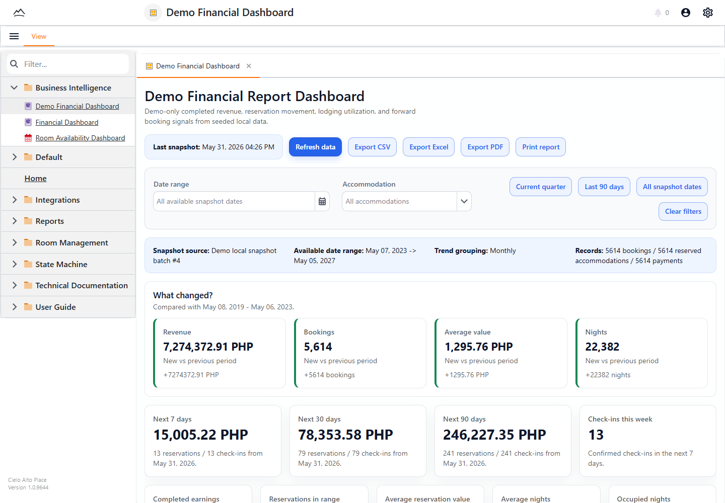Screen dimensions: 725x503
Task: Click the Business Intelligence folder icon
Action: 28,88
